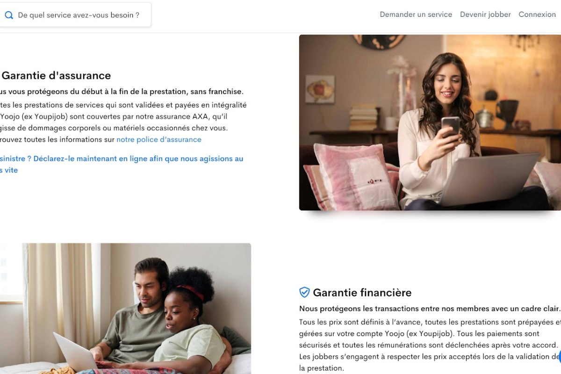Click the blue shield checkmark icon

tap(304, 292)
